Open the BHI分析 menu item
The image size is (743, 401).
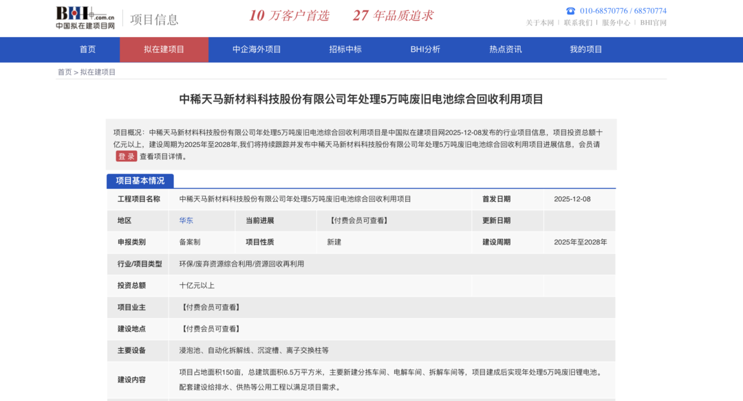pos(425,49)
